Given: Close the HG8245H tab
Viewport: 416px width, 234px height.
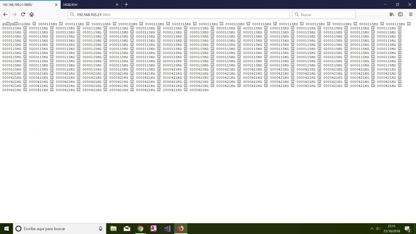Looking at the screenshot, I should coord(117,5).
